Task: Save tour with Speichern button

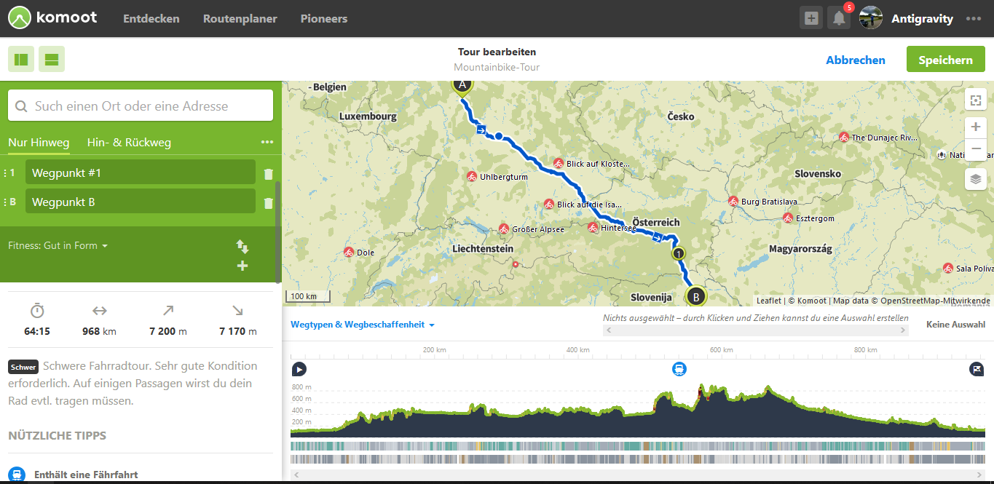Action: click(x=945, y=60)
